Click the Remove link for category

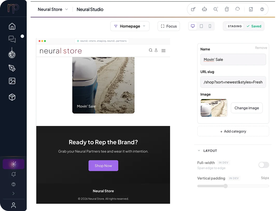click(x=261, y=48)
